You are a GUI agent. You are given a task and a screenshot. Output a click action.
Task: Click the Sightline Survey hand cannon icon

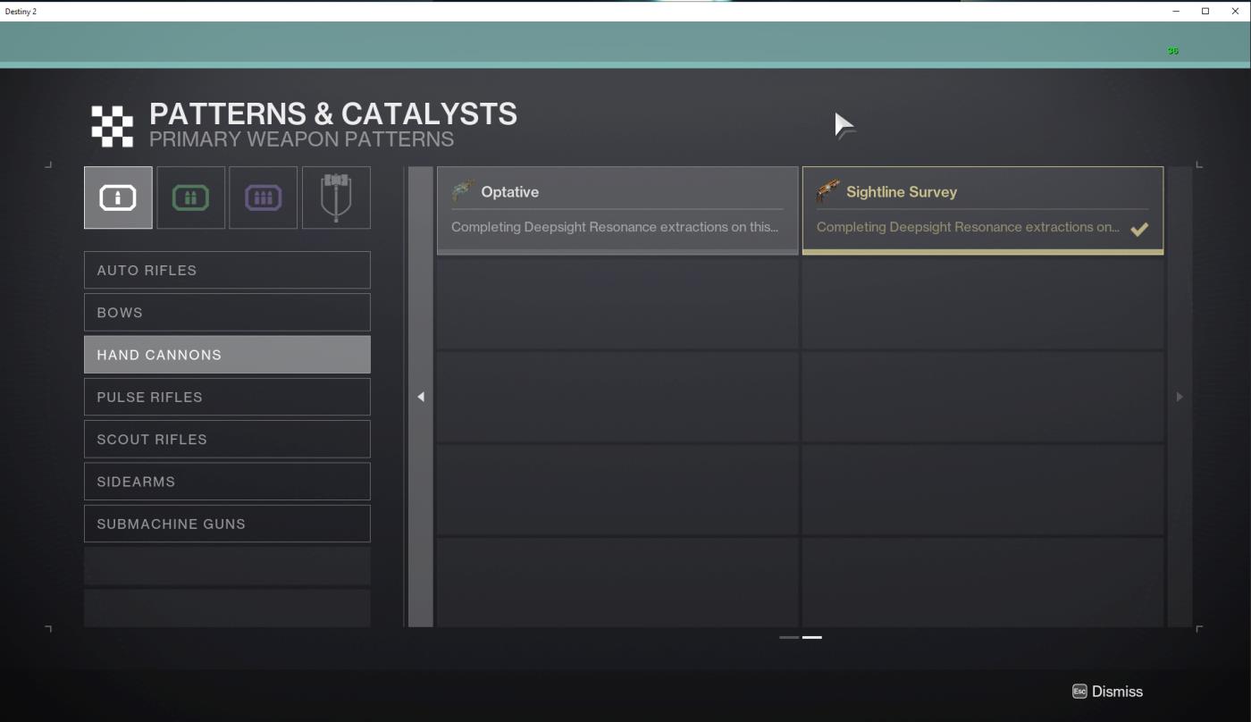[828, 191]
